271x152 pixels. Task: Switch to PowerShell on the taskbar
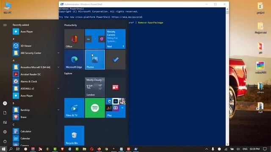pos(136,149)
